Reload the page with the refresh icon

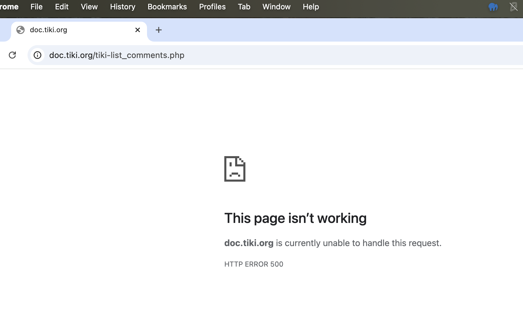pyautogui.click(x=12, y=55)
